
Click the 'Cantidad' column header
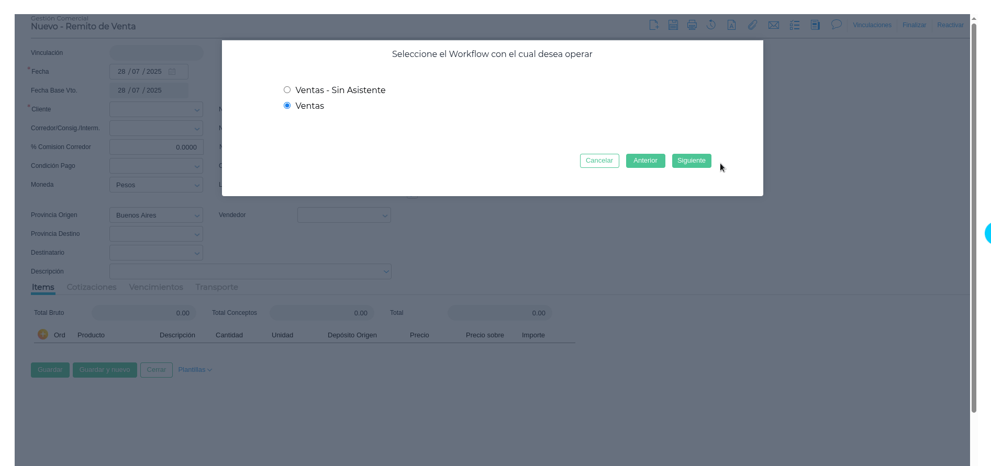(x=229, y=335)
